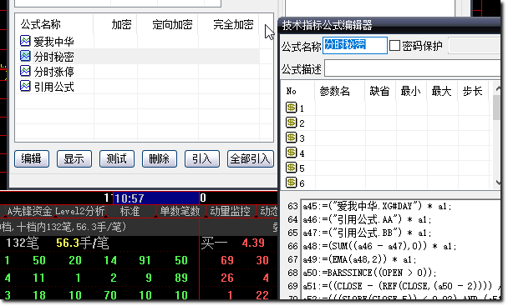
Task: Click the 公式名称 column header
Action: click(x=54, y=24)
